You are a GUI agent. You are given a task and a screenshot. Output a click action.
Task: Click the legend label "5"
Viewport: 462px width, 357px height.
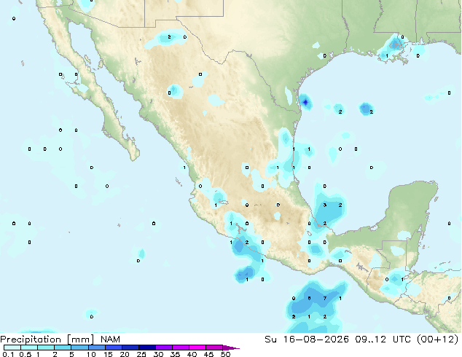click(x=71, y=354)
